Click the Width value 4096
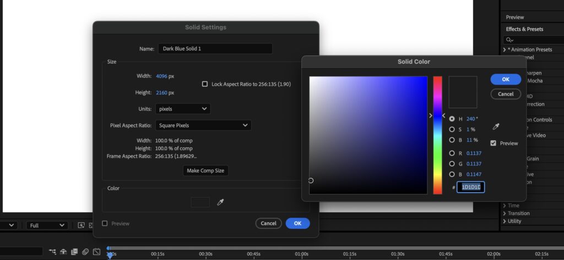 [x=161, y=76]
